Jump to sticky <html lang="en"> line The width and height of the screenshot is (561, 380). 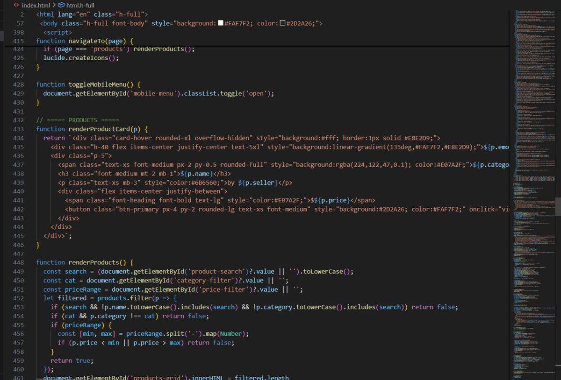click(x=92, y=14)
